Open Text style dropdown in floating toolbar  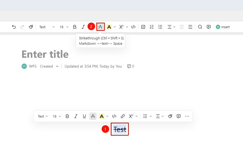[43, 116]
